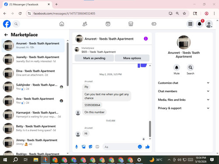The width and height of the screenshot is (219, 164).
Task: Open the taskbar clock showing 10:34 PM
Action: click(x=201, y=160)
